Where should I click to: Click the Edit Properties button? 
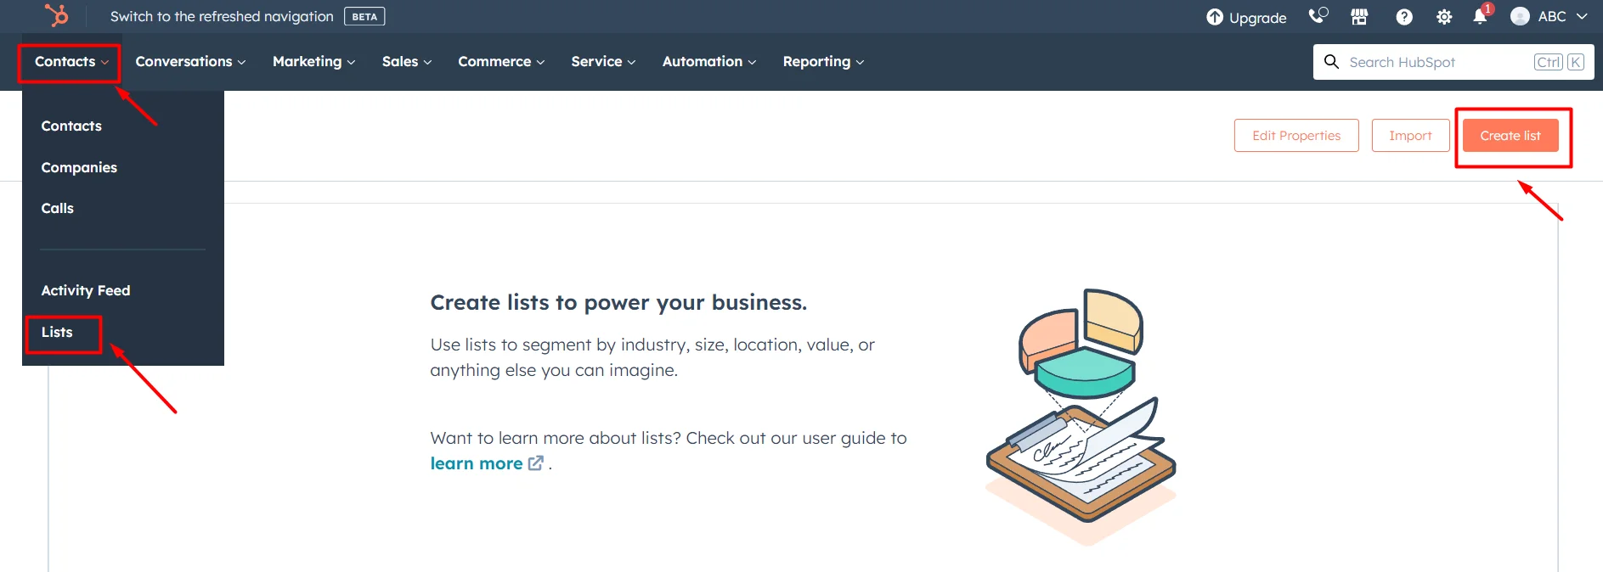(1296, 136)
